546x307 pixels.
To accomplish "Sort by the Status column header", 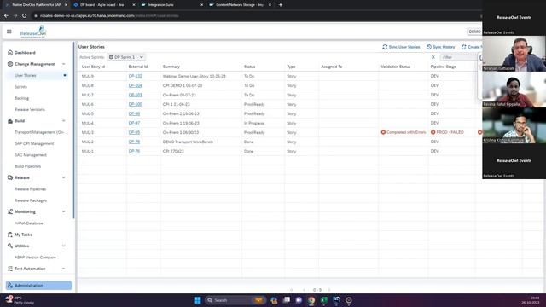I will [x=250, y=67].
